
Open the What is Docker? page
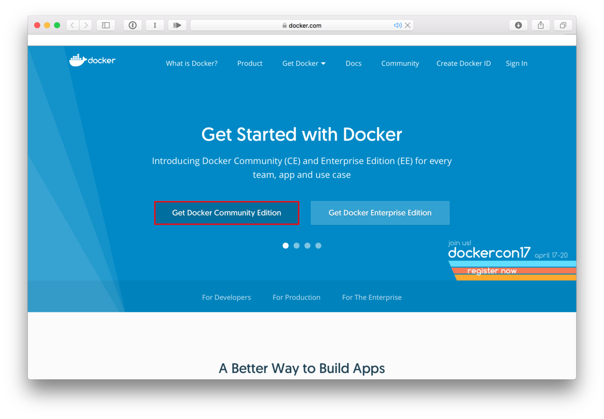coord(191,63)
